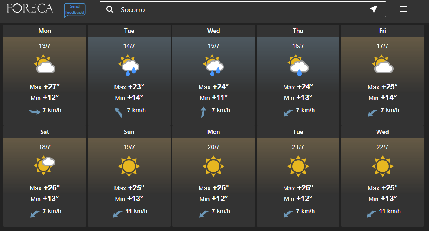This screenshot has width=429, height=231.
Task: Click the current location arrow icon
Action: (x=374, y=9)
